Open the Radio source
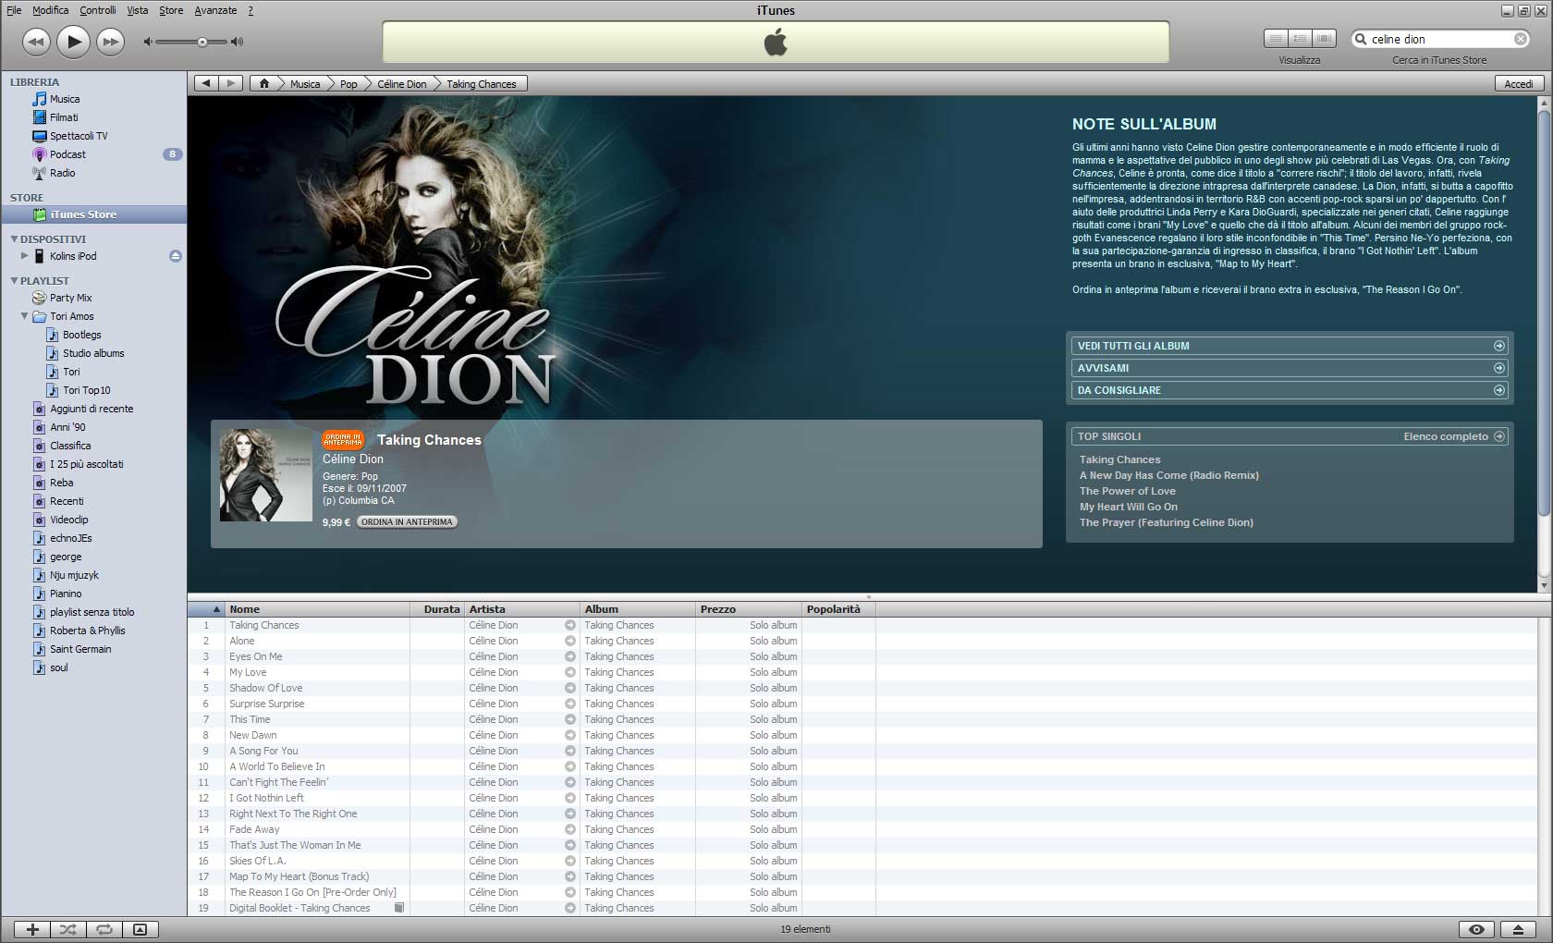Image resolution: width=1553 pixels, height=943 pixels. pyautogui.click(x=63, y=173)
